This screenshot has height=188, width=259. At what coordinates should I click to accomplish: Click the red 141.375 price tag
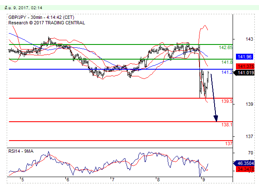tap(244, 66)
